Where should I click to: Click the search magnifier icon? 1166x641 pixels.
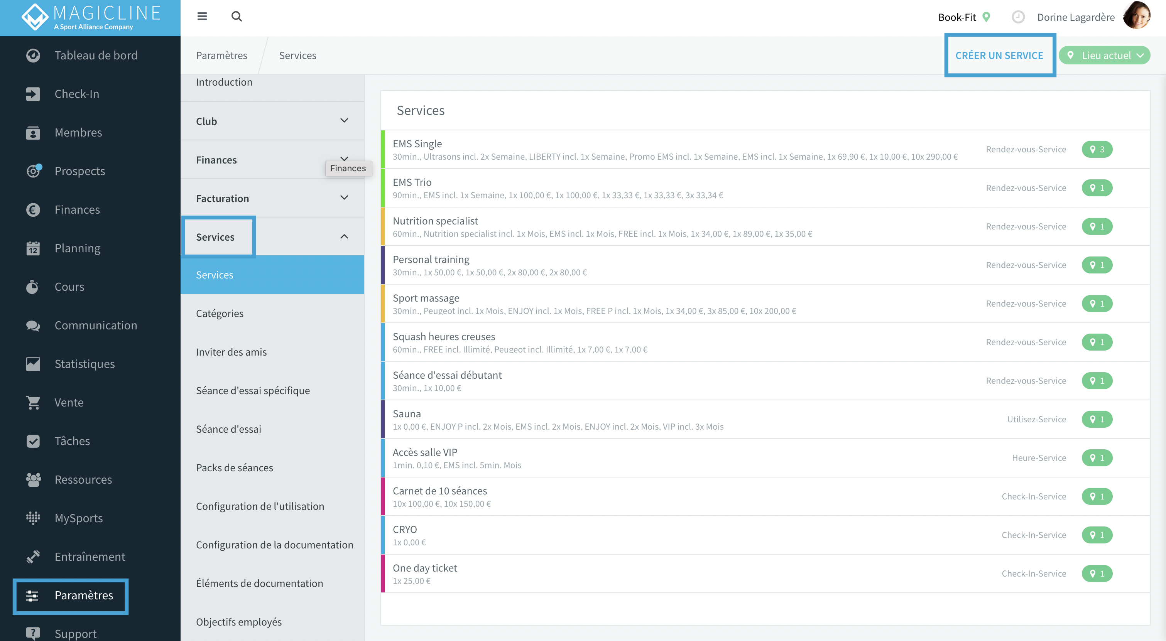point(236,16)
